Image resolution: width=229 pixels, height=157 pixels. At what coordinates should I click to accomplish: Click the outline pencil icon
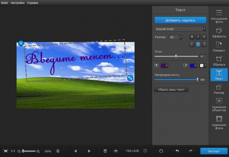(x=185, y=66)
